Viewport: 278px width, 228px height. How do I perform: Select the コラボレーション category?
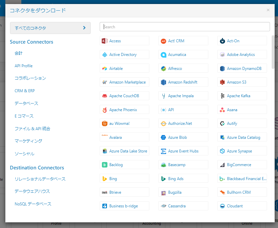coord(30,78)
